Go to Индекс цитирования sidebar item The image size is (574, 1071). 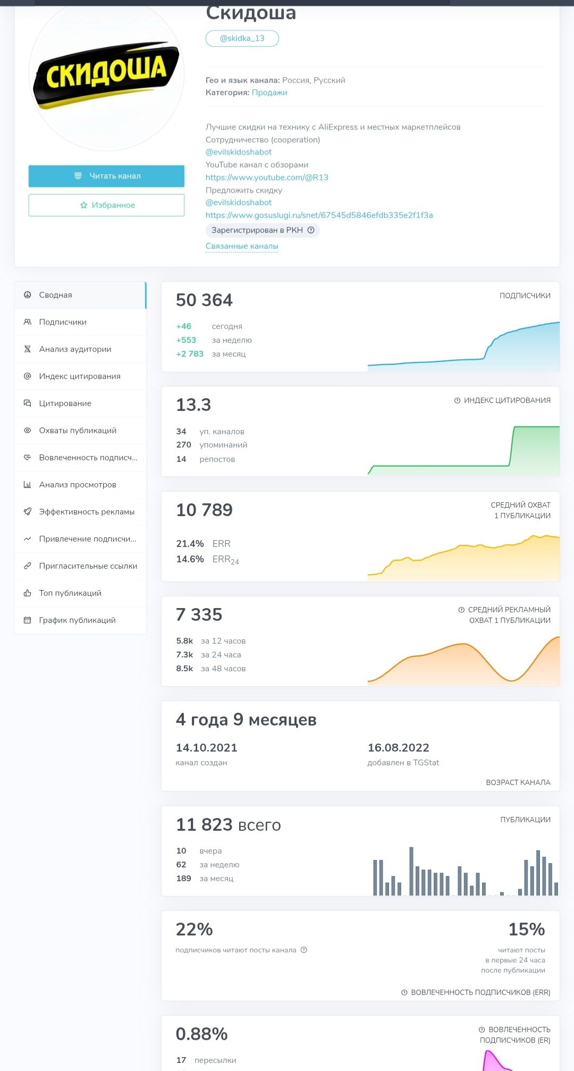coord(80,376)
